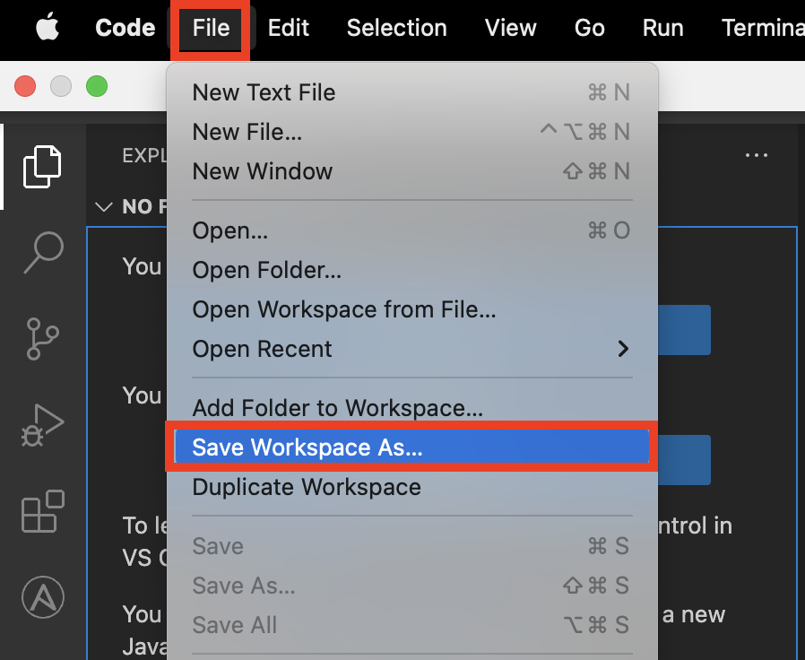The image size is (805, 660).
Task: Choose Add Folder to Workspace...
Action: pos(412,408)
